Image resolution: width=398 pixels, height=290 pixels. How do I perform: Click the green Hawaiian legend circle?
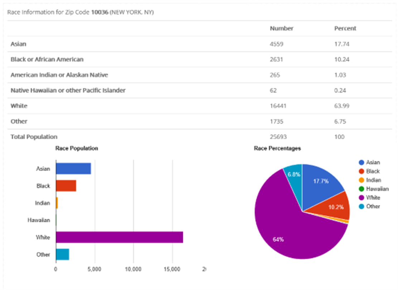[x=361, y=189]
